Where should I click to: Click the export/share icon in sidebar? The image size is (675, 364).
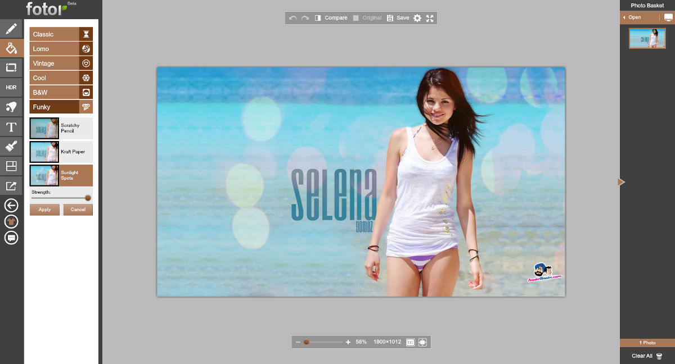point(11,186)
